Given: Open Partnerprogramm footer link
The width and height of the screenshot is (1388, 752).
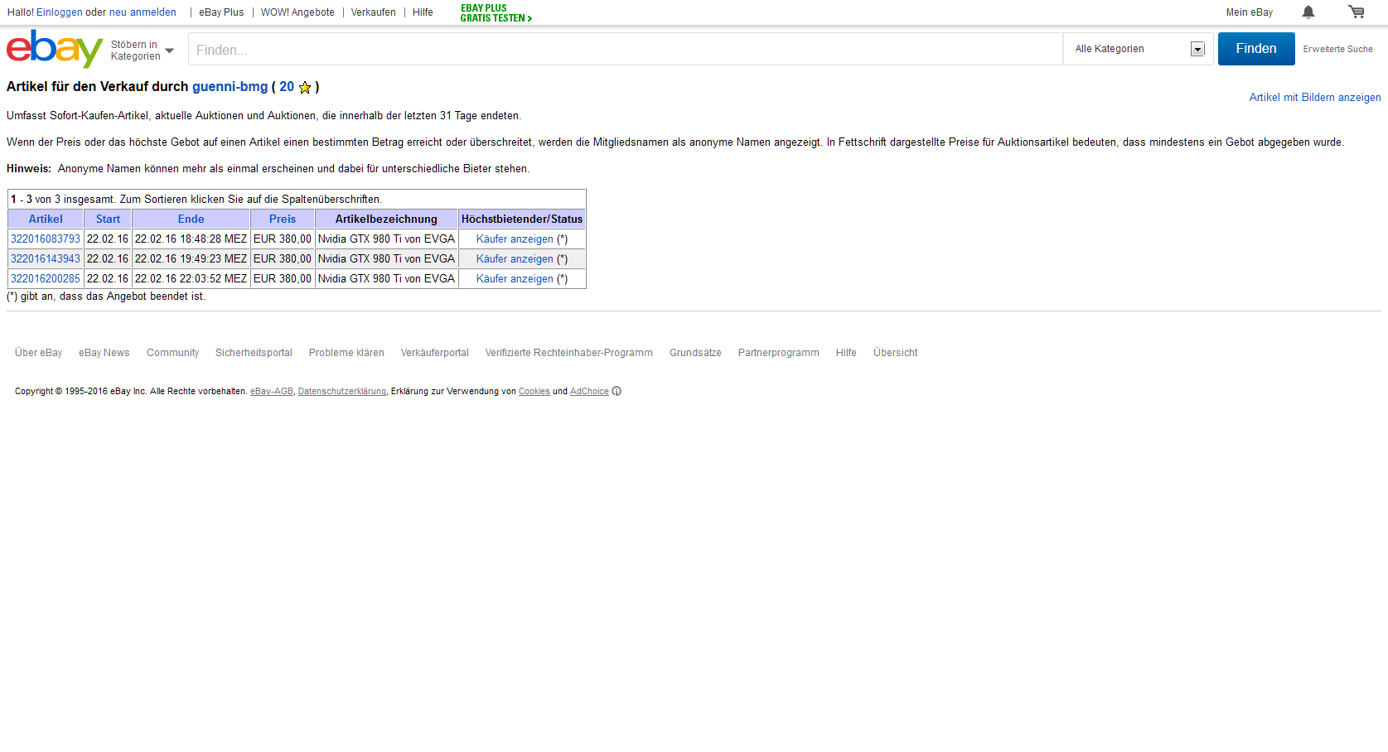Looking at the screenshot, I should [779, 353].
